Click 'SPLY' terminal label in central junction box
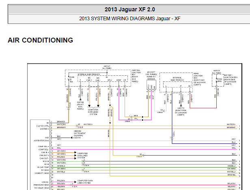This screenshot has height=190, width=250. (x=110, y=80)
